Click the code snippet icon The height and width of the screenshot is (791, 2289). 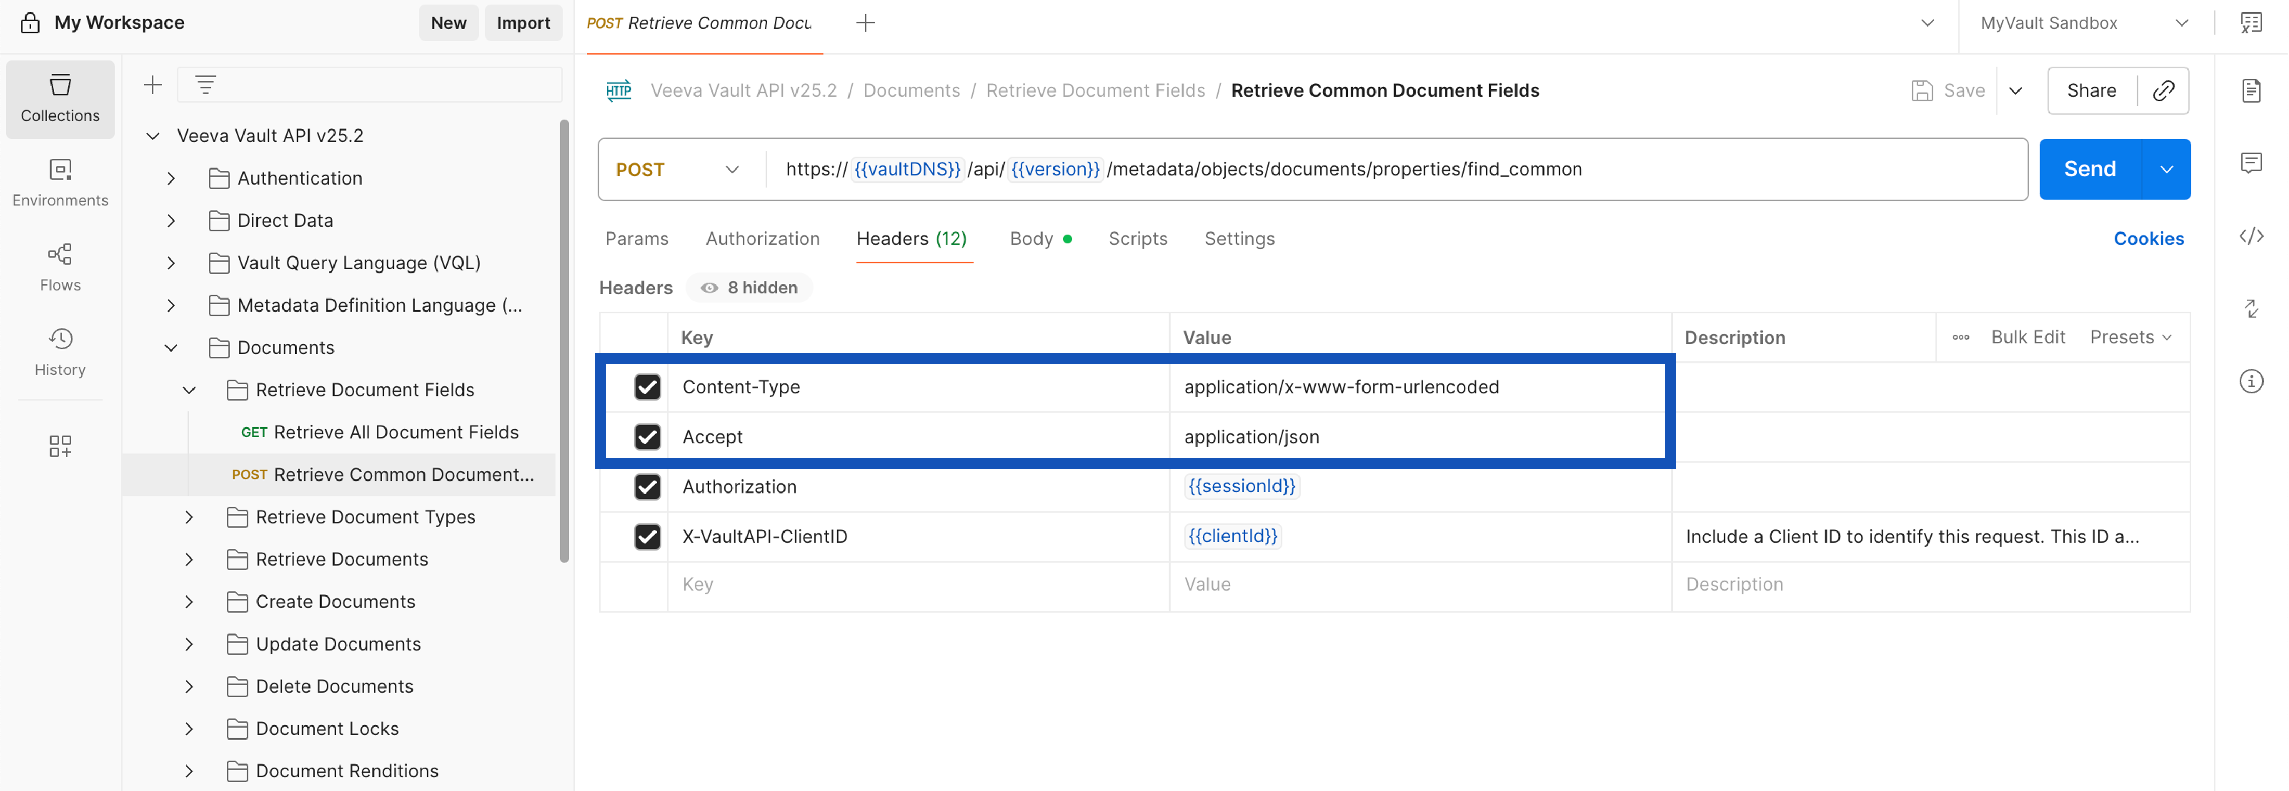(x=2251, y=237)
